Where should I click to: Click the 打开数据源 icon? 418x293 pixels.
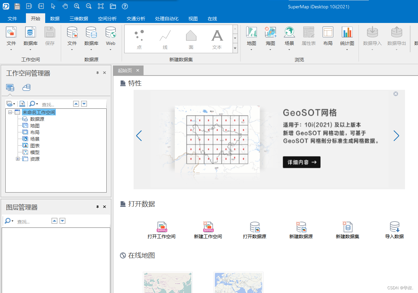pos(255,227)
